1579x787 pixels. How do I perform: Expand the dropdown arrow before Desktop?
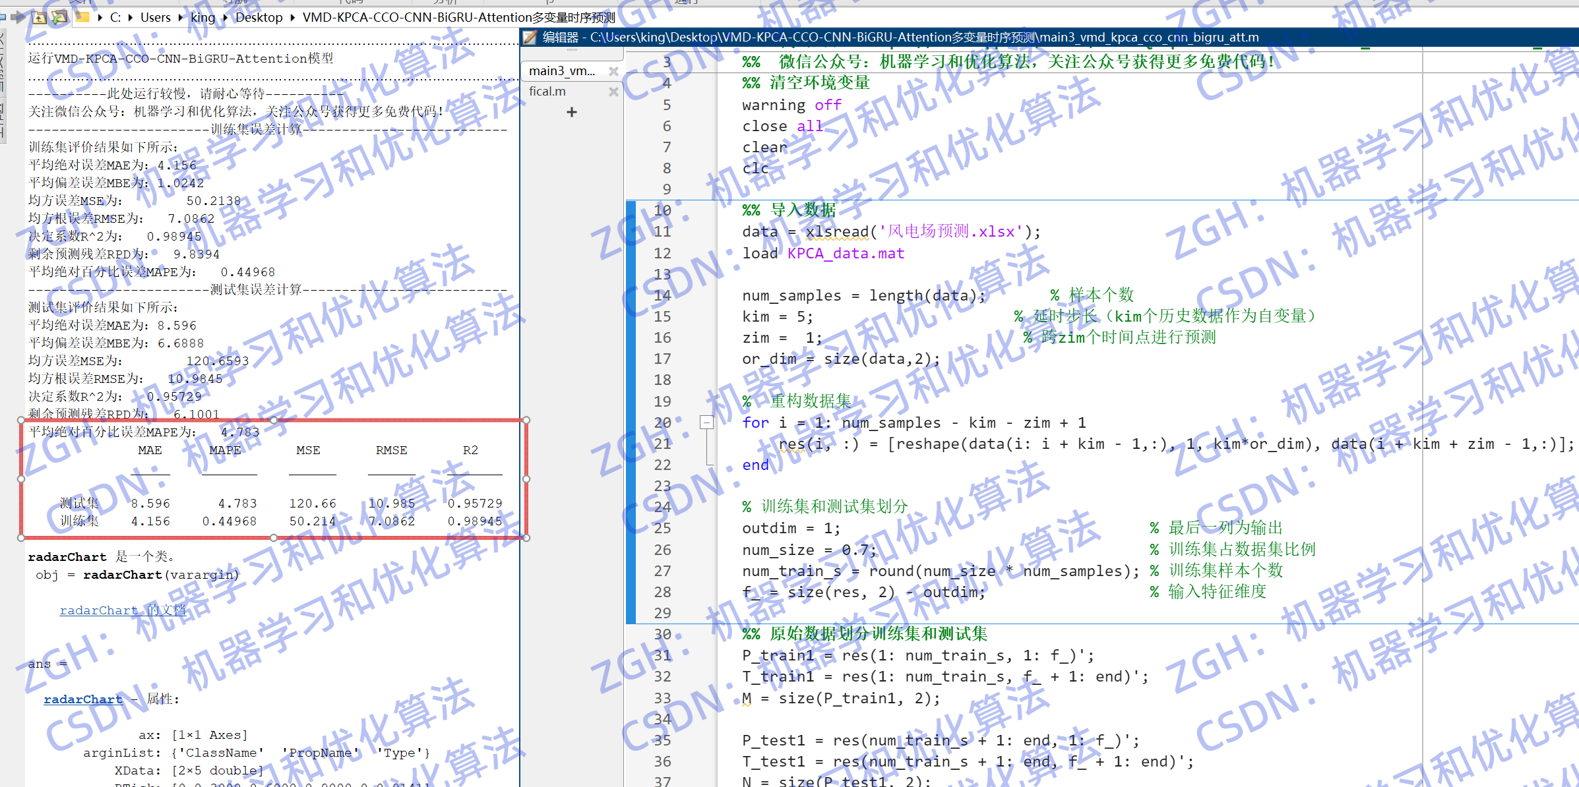(226, 18)
